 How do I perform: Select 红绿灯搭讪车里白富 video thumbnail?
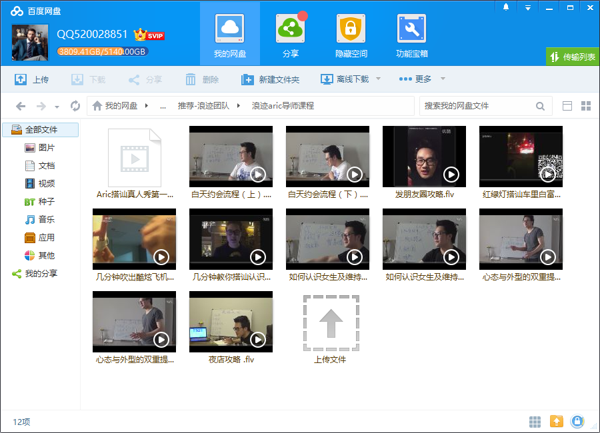coord(521,157)
